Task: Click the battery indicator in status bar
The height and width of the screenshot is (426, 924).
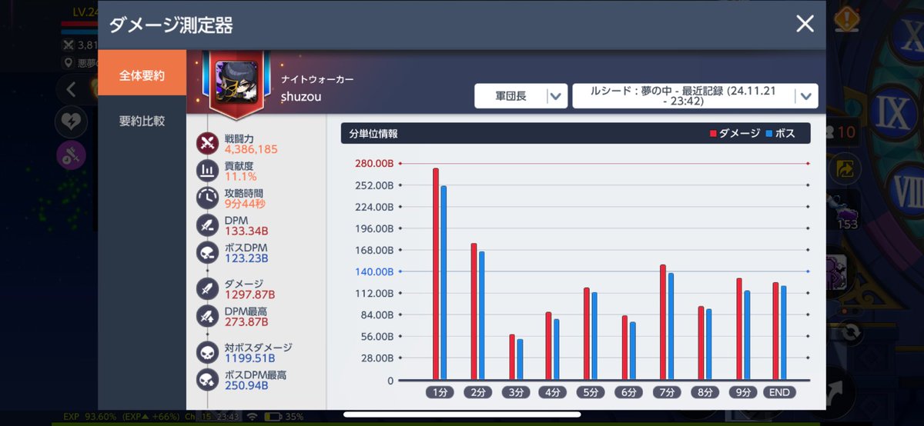Action: click(273, 418)
